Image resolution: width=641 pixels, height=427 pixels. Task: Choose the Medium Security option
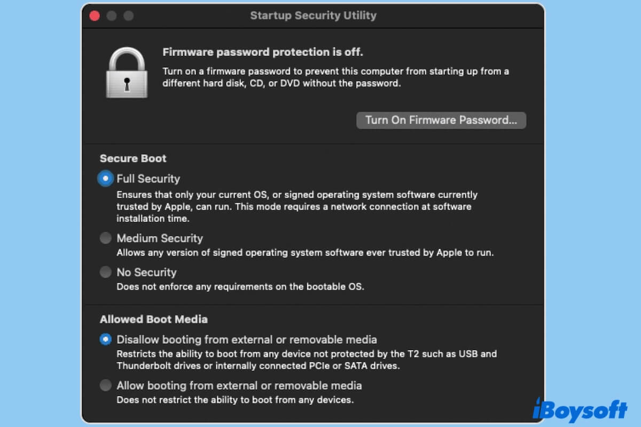click(x=106, y=238)
